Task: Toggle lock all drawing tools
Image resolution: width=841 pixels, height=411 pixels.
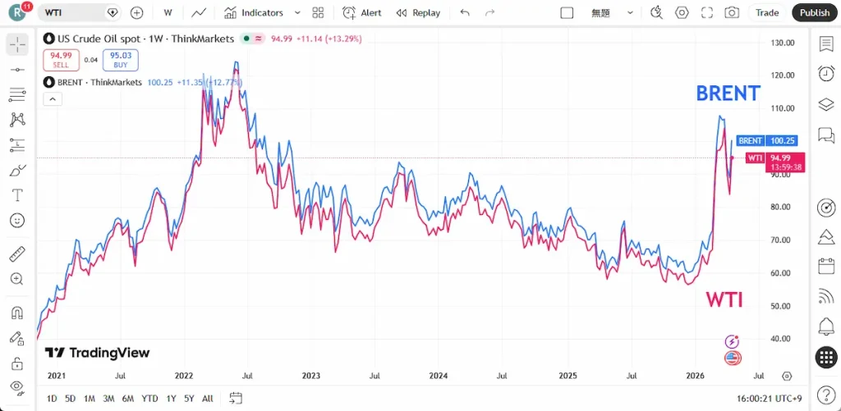Action: coord(17,363)
